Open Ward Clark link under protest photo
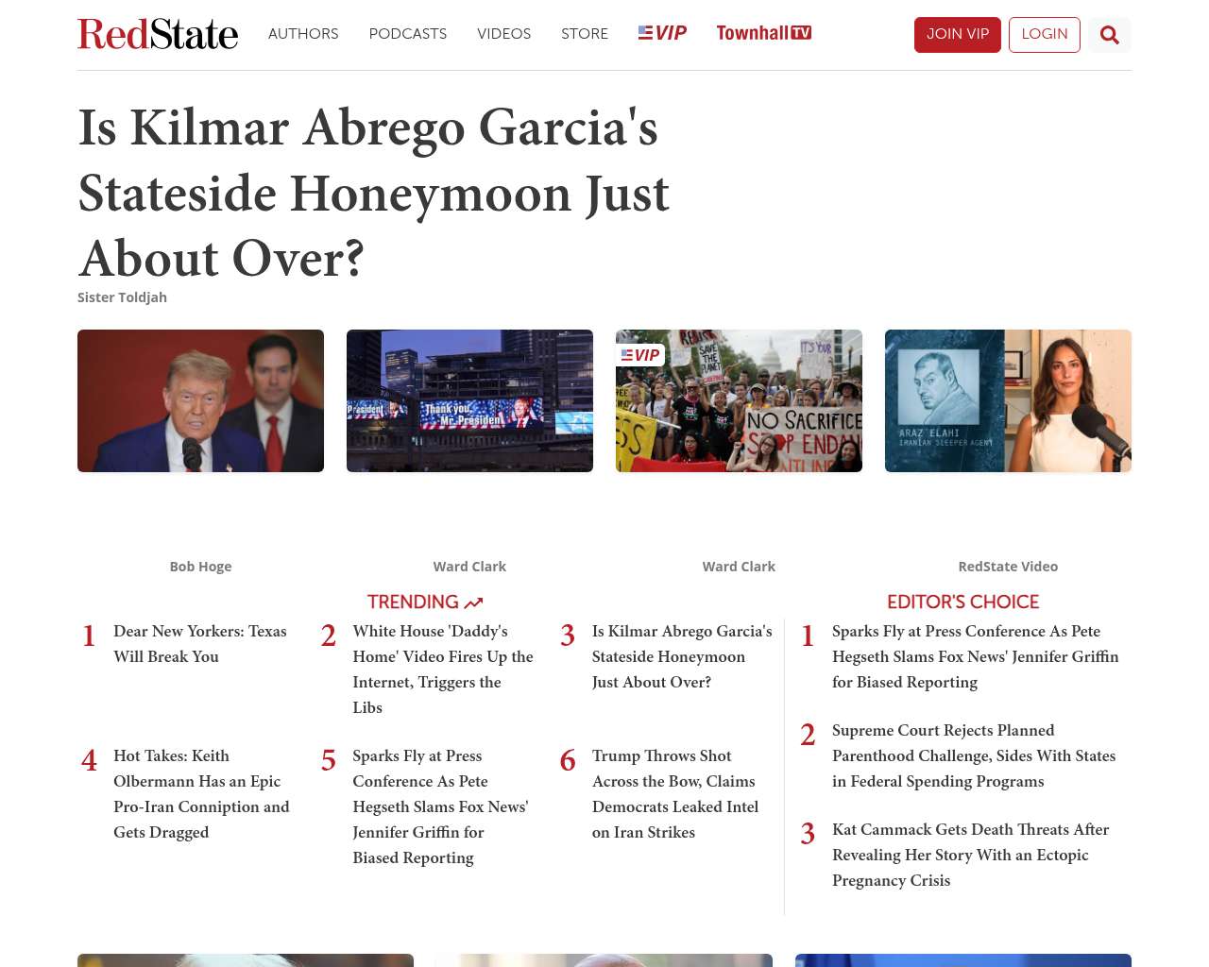 click(739, 567)
